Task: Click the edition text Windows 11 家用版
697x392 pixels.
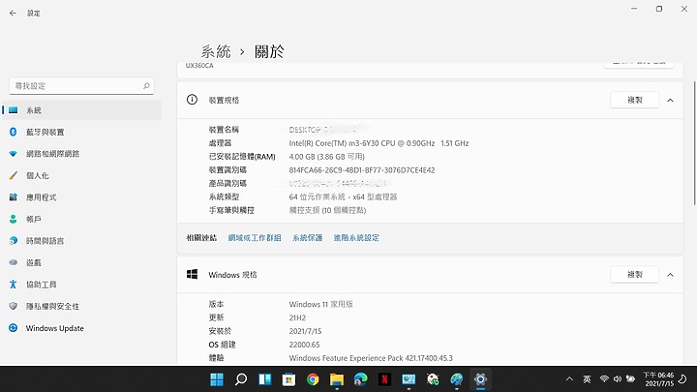Action: (321, 305)
